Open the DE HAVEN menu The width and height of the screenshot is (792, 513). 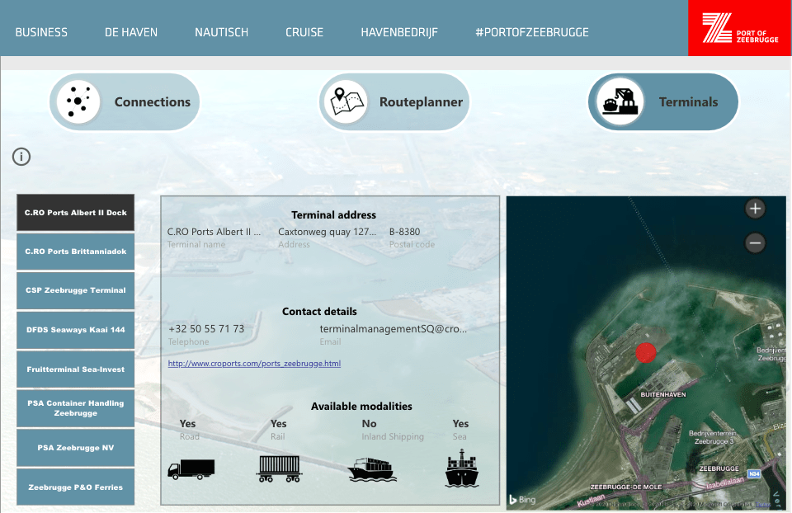click(131, 32)
